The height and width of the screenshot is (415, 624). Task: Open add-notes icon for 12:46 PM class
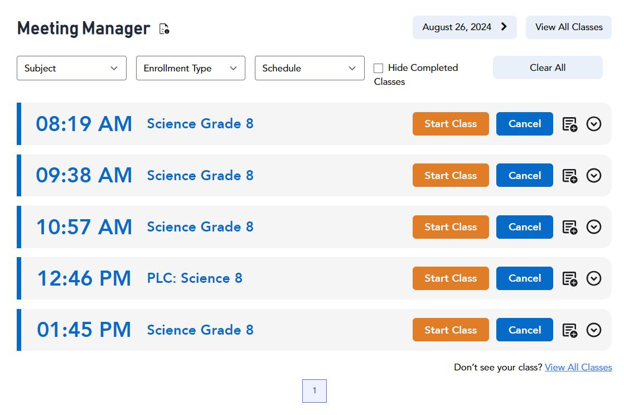pyautogui.click(x=570, y=278)
